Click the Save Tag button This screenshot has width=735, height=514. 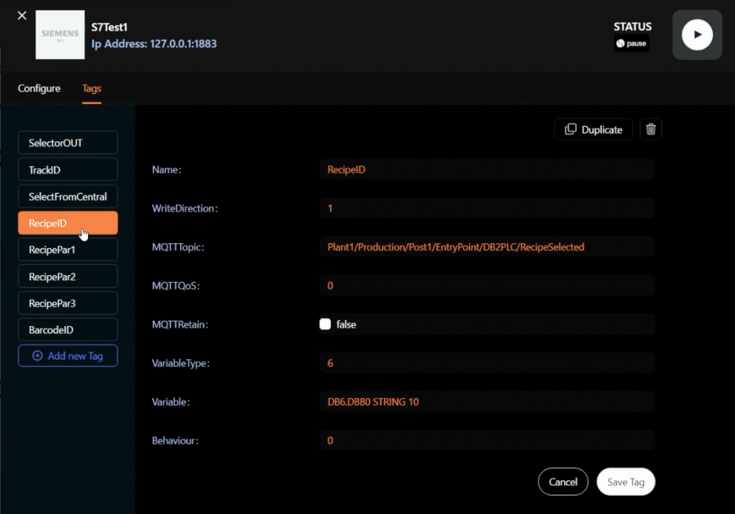point(625,482)
